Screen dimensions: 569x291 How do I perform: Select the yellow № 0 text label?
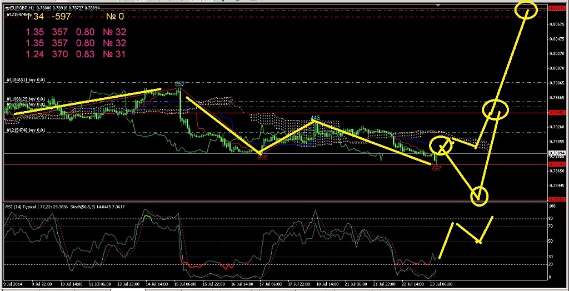point(114,17)
